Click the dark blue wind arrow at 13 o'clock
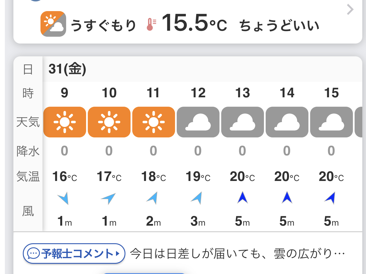Image resolution: width=366 pixels, height=274 pixels. point(243,198)
